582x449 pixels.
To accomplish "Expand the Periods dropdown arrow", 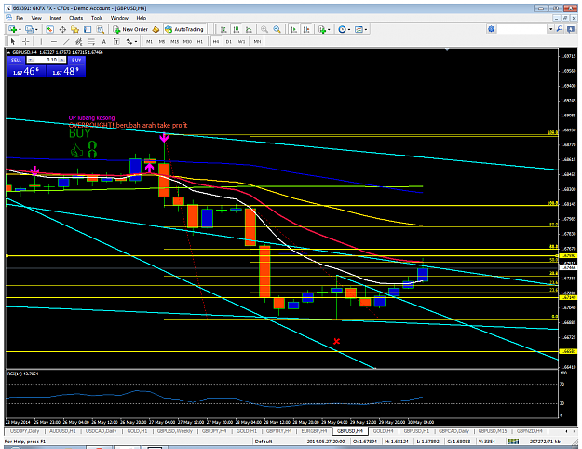I will (349, 29).
